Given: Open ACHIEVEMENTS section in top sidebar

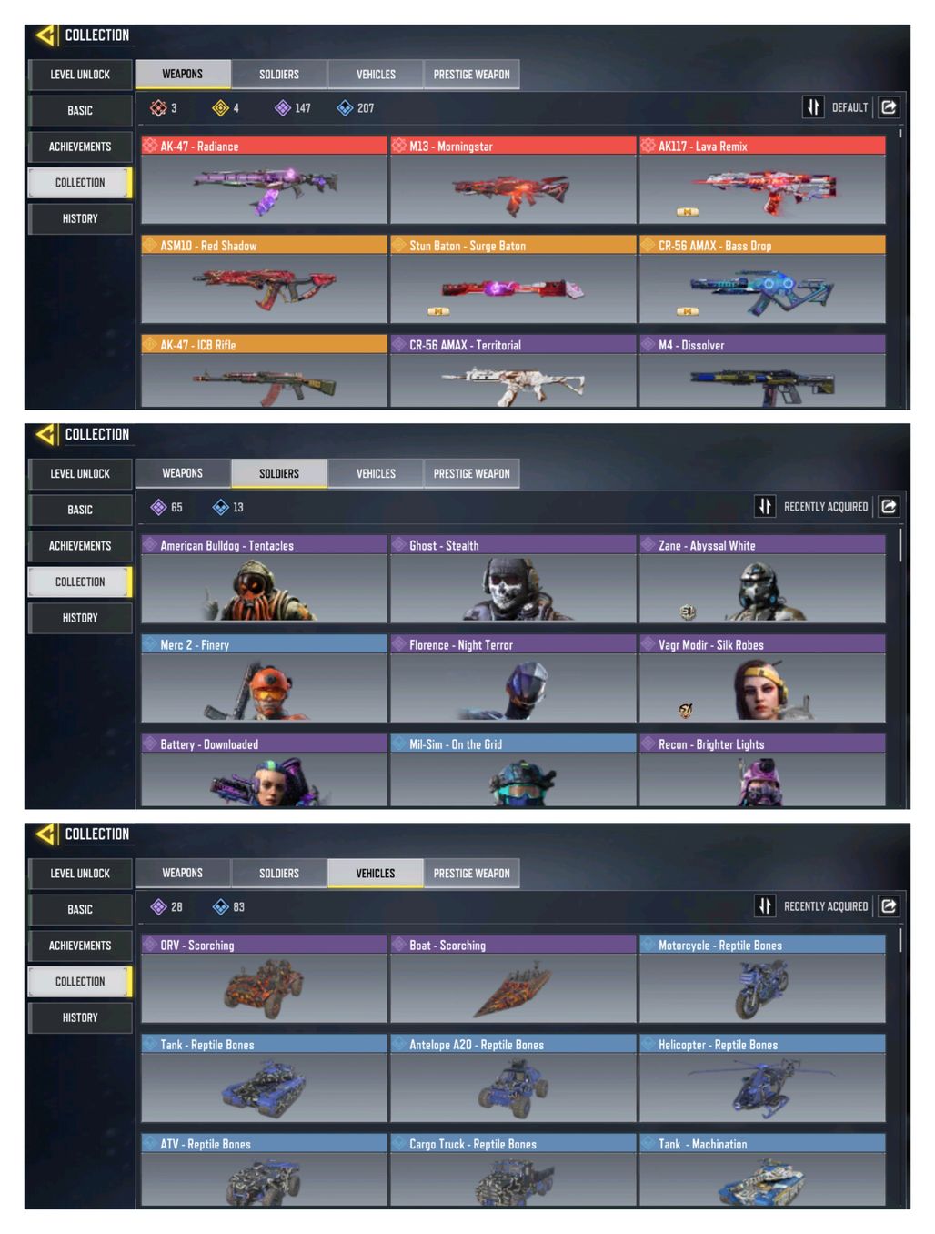Looking at the screenshot, I should point(80,147).
